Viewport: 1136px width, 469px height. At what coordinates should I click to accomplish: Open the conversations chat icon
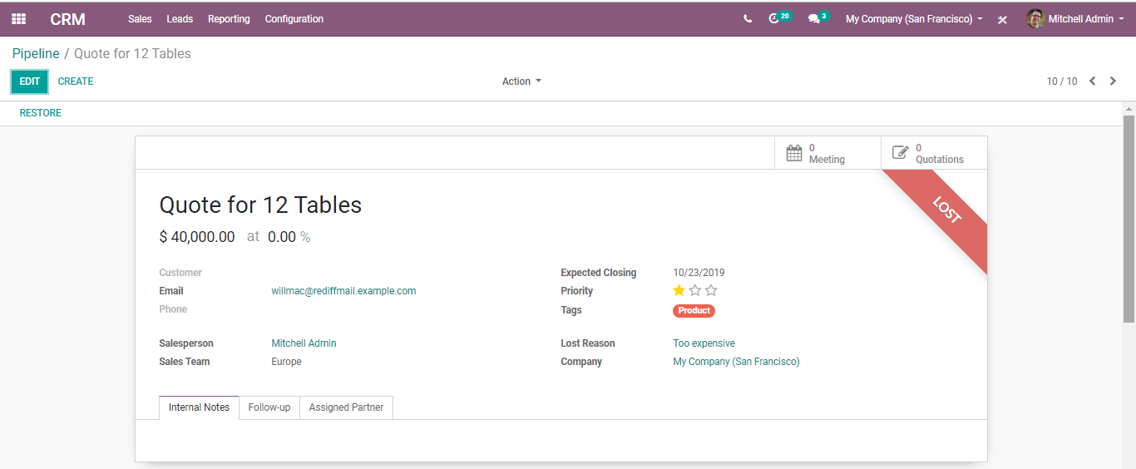[814, 19]
